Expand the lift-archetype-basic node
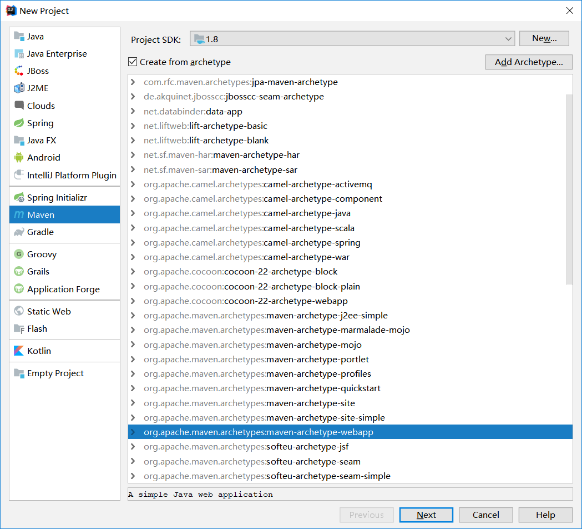This screenshot has height=529, width=582. point(133,126)
